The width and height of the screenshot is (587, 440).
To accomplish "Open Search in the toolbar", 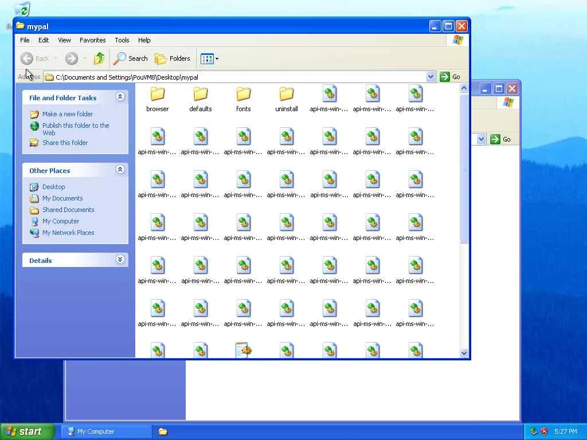I will tap(131, 58).
